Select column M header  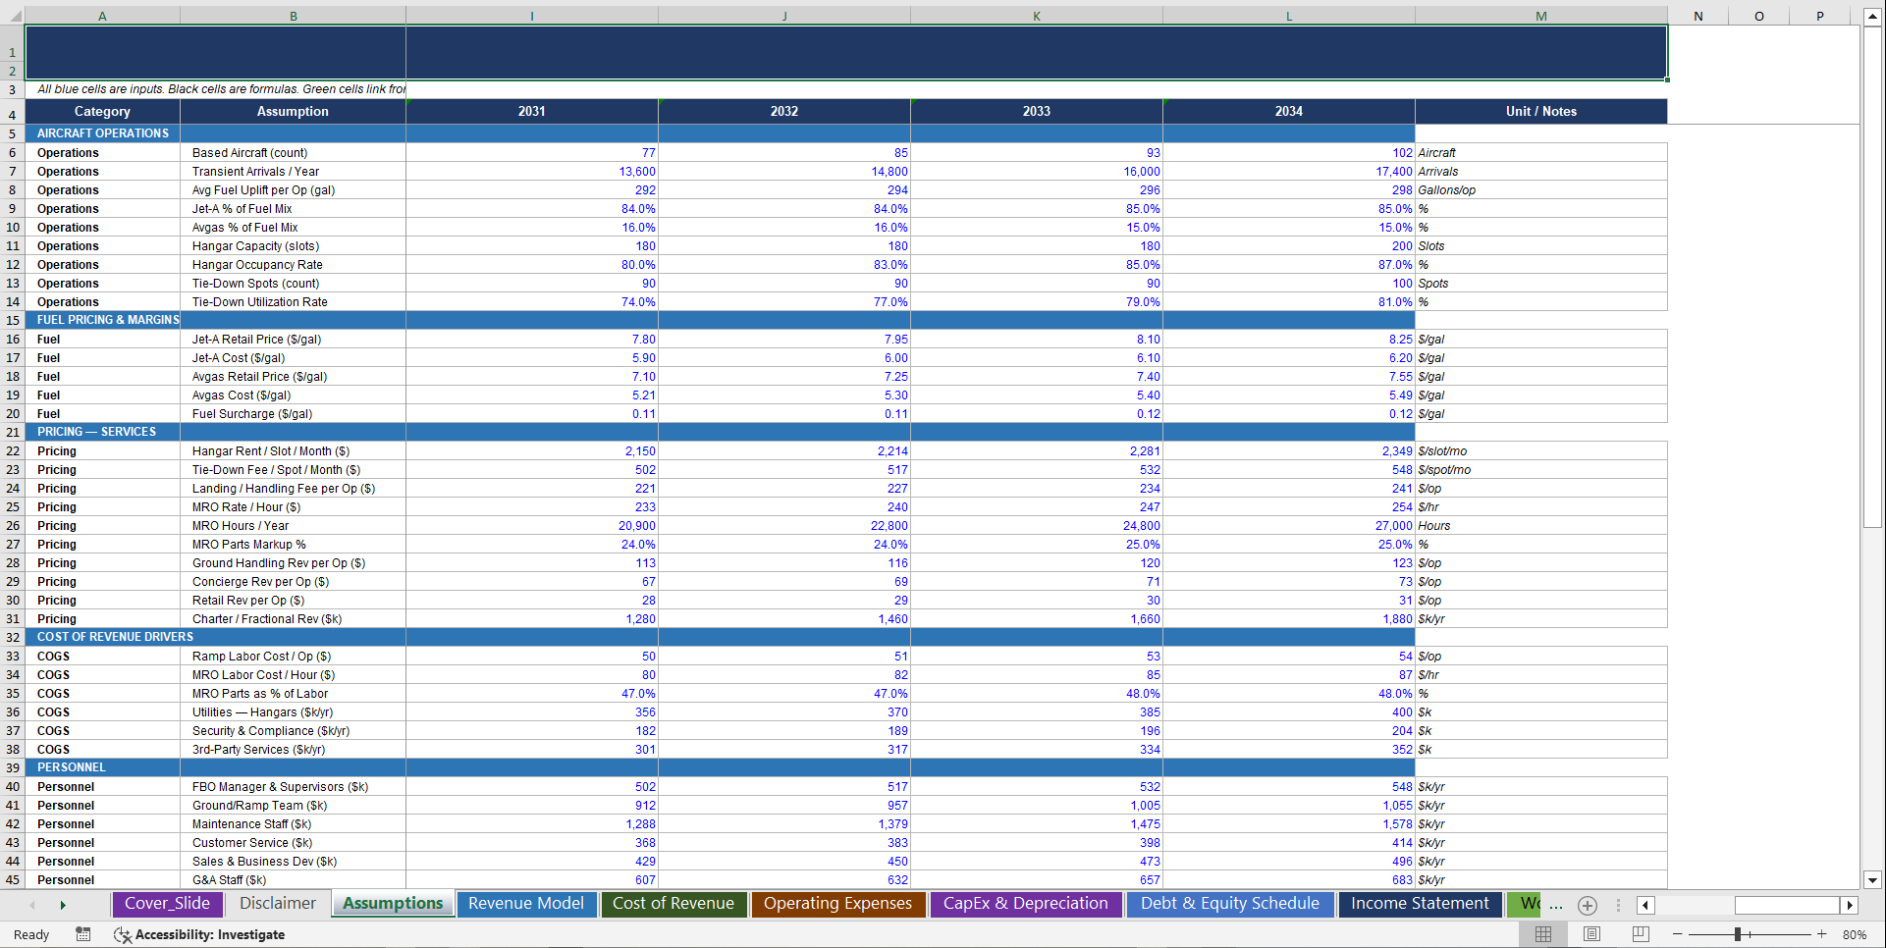point(1539,16)
